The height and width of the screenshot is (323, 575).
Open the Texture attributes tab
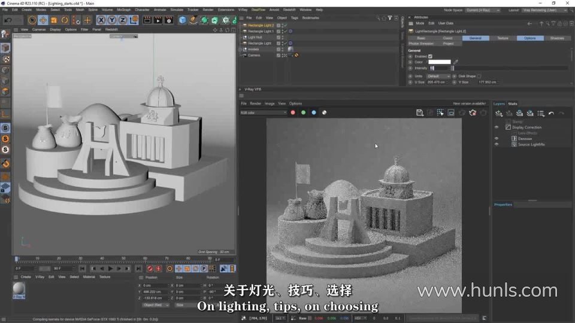(503, 38)
